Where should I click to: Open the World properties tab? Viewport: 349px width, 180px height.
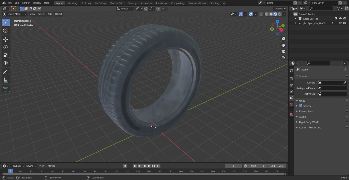[291, 104]
